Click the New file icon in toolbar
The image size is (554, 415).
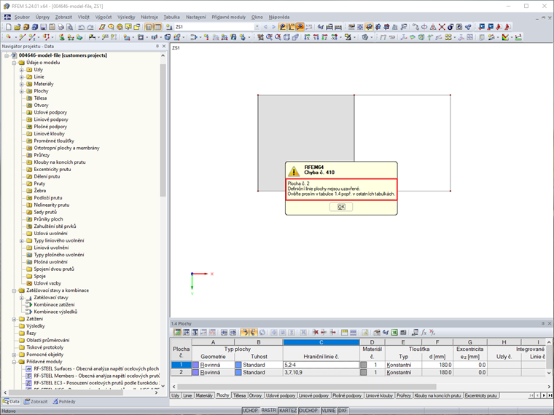click(x=9, y=27)
